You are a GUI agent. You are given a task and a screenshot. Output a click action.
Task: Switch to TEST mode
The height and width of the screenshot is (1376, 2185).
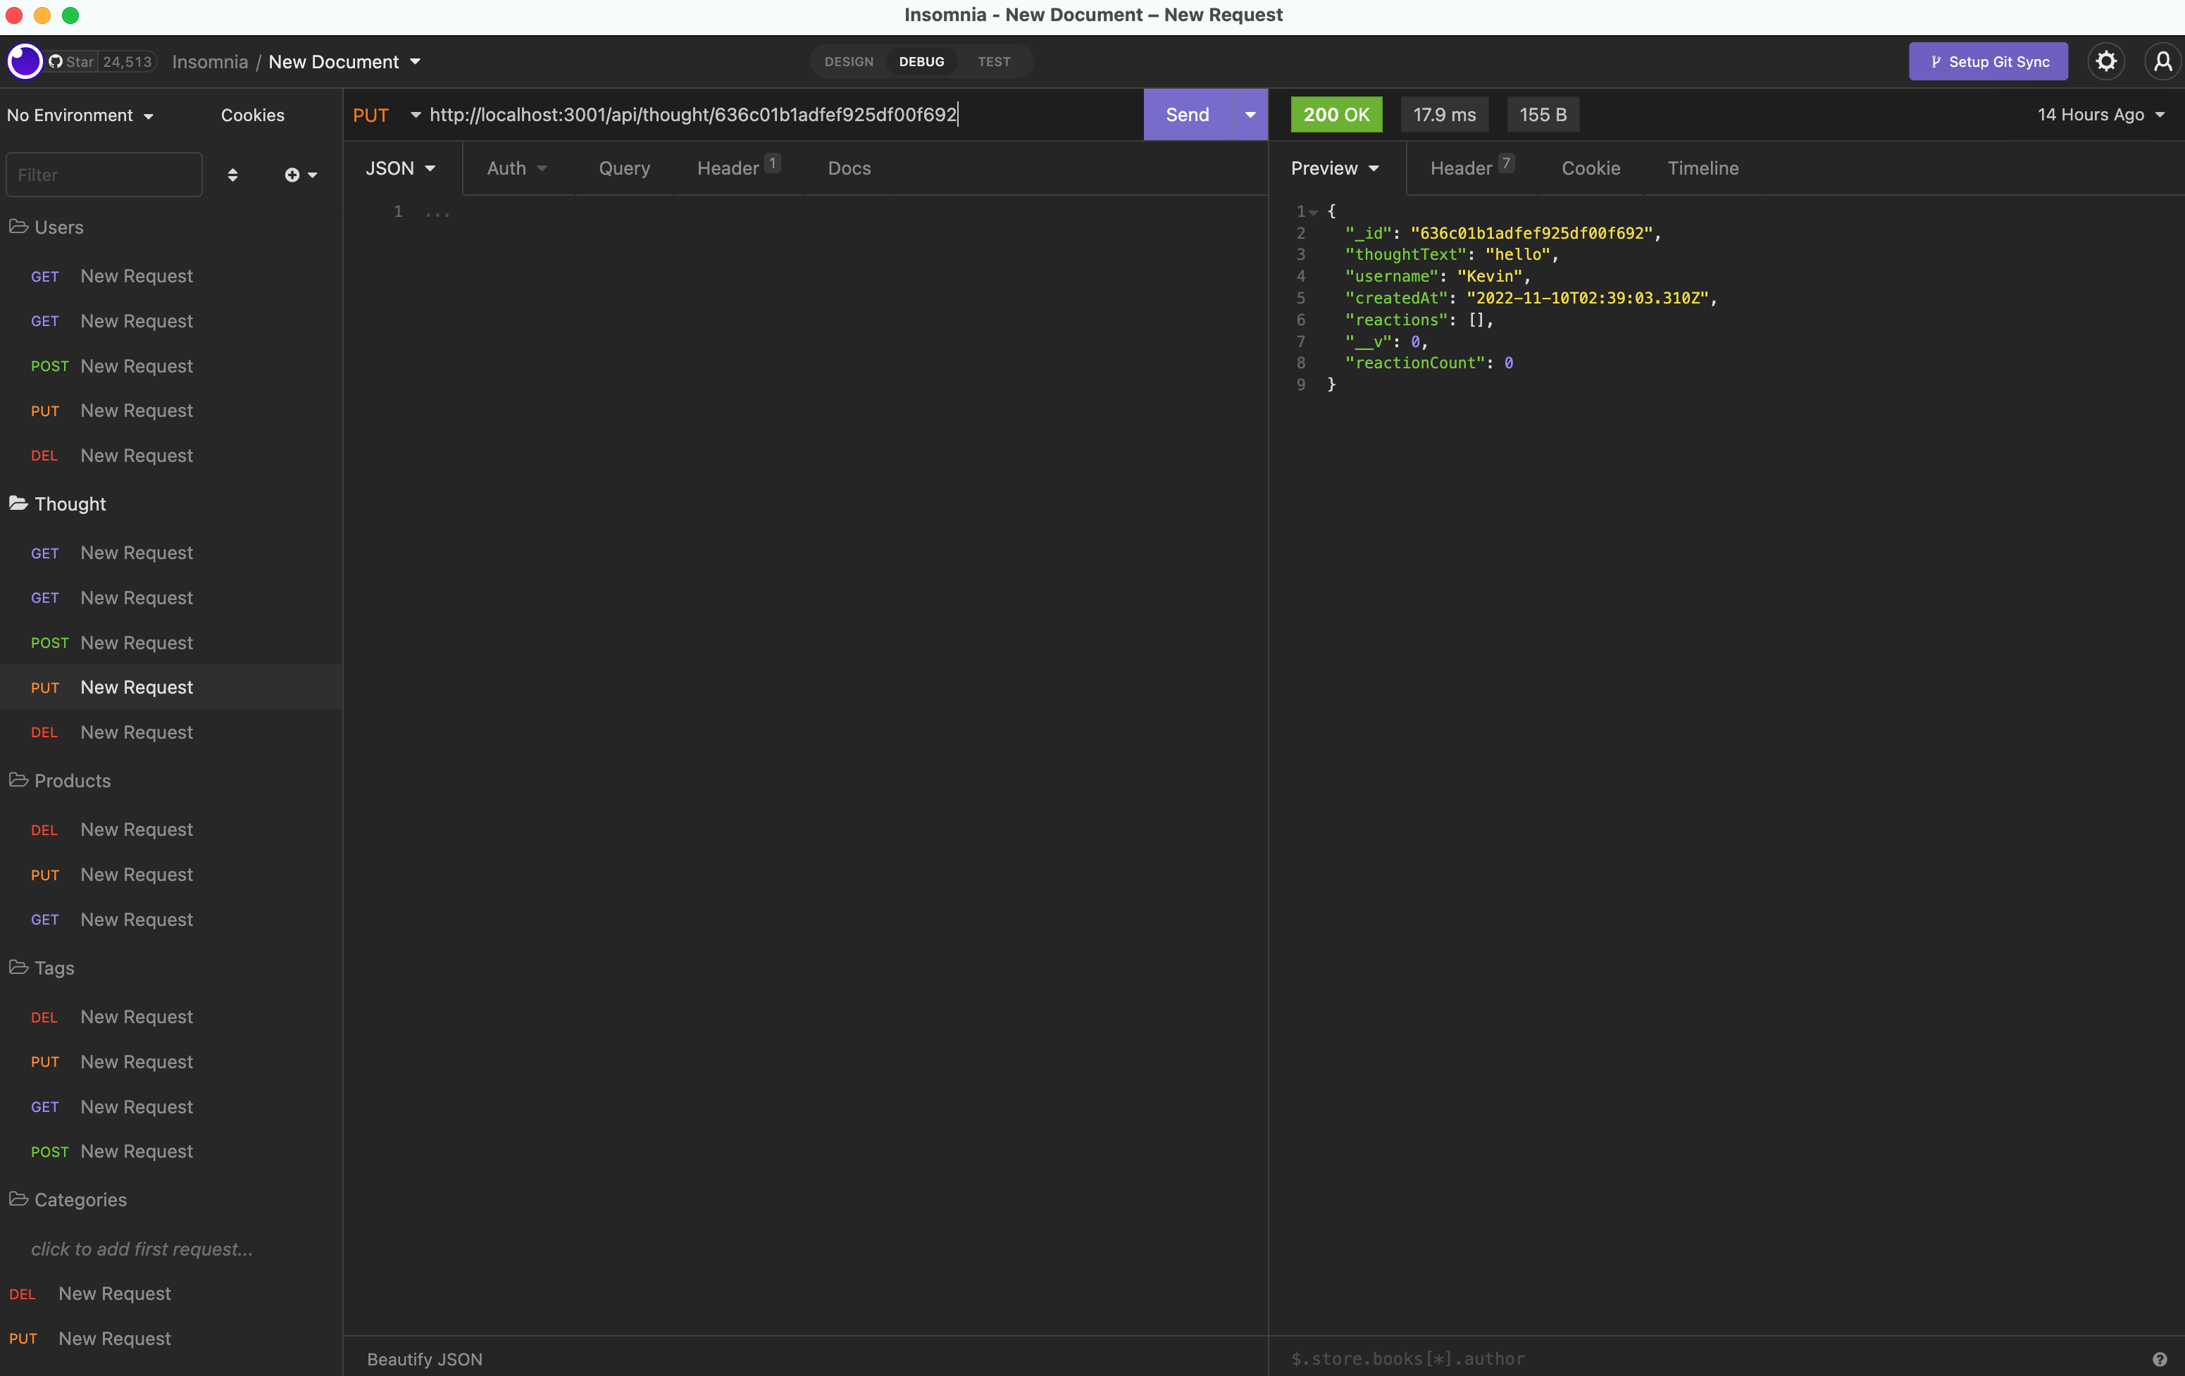tap(994, 61)
